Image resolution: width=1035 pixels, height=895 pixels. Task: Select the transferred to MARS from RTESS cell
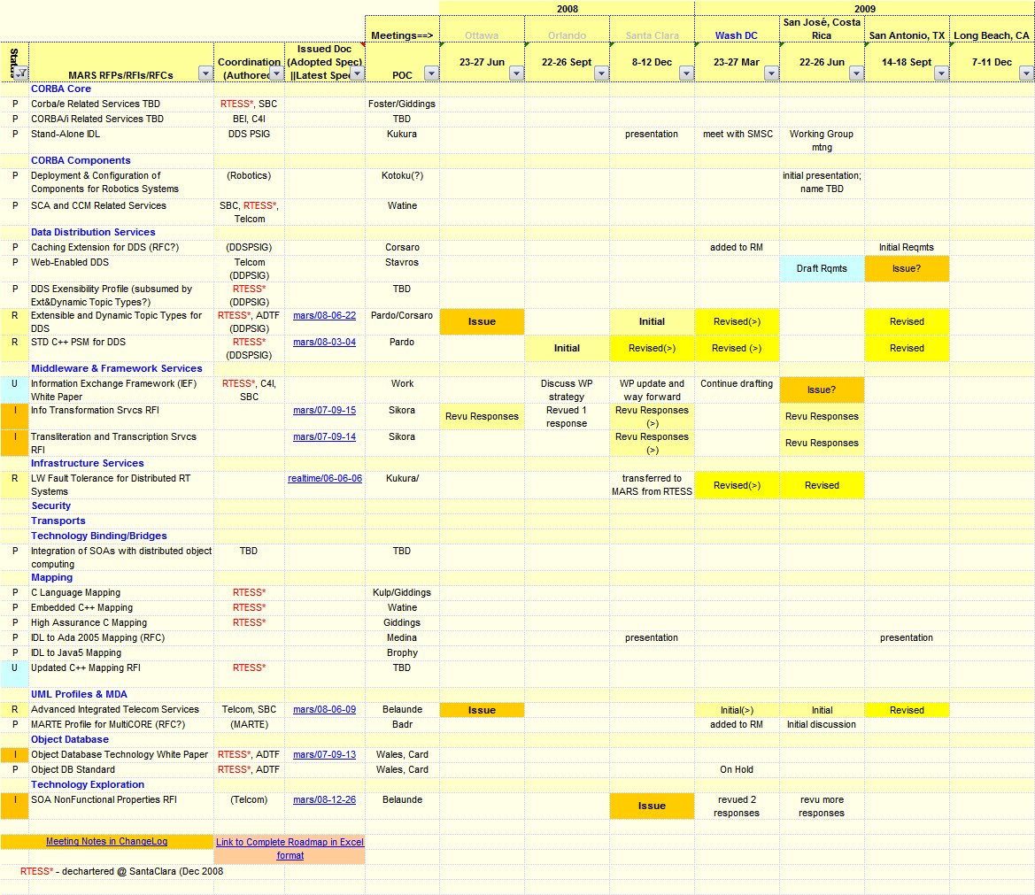click(x=652, y=484)
